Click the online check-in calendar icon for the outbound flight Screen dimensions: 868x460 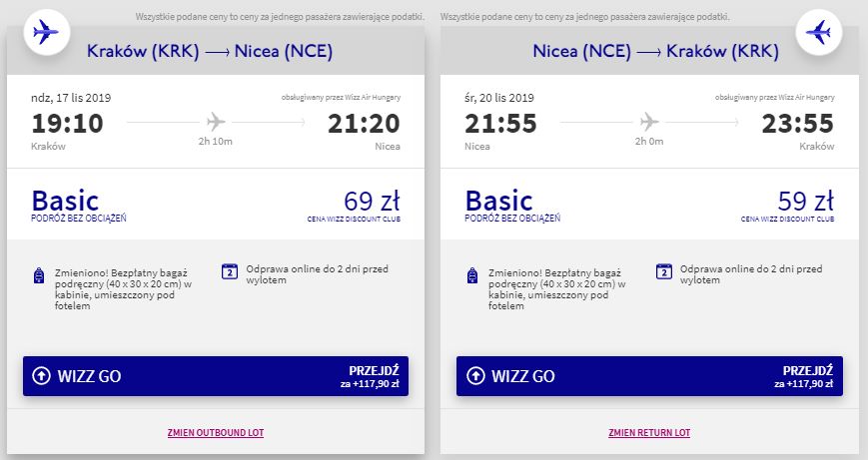click(229, 271)
